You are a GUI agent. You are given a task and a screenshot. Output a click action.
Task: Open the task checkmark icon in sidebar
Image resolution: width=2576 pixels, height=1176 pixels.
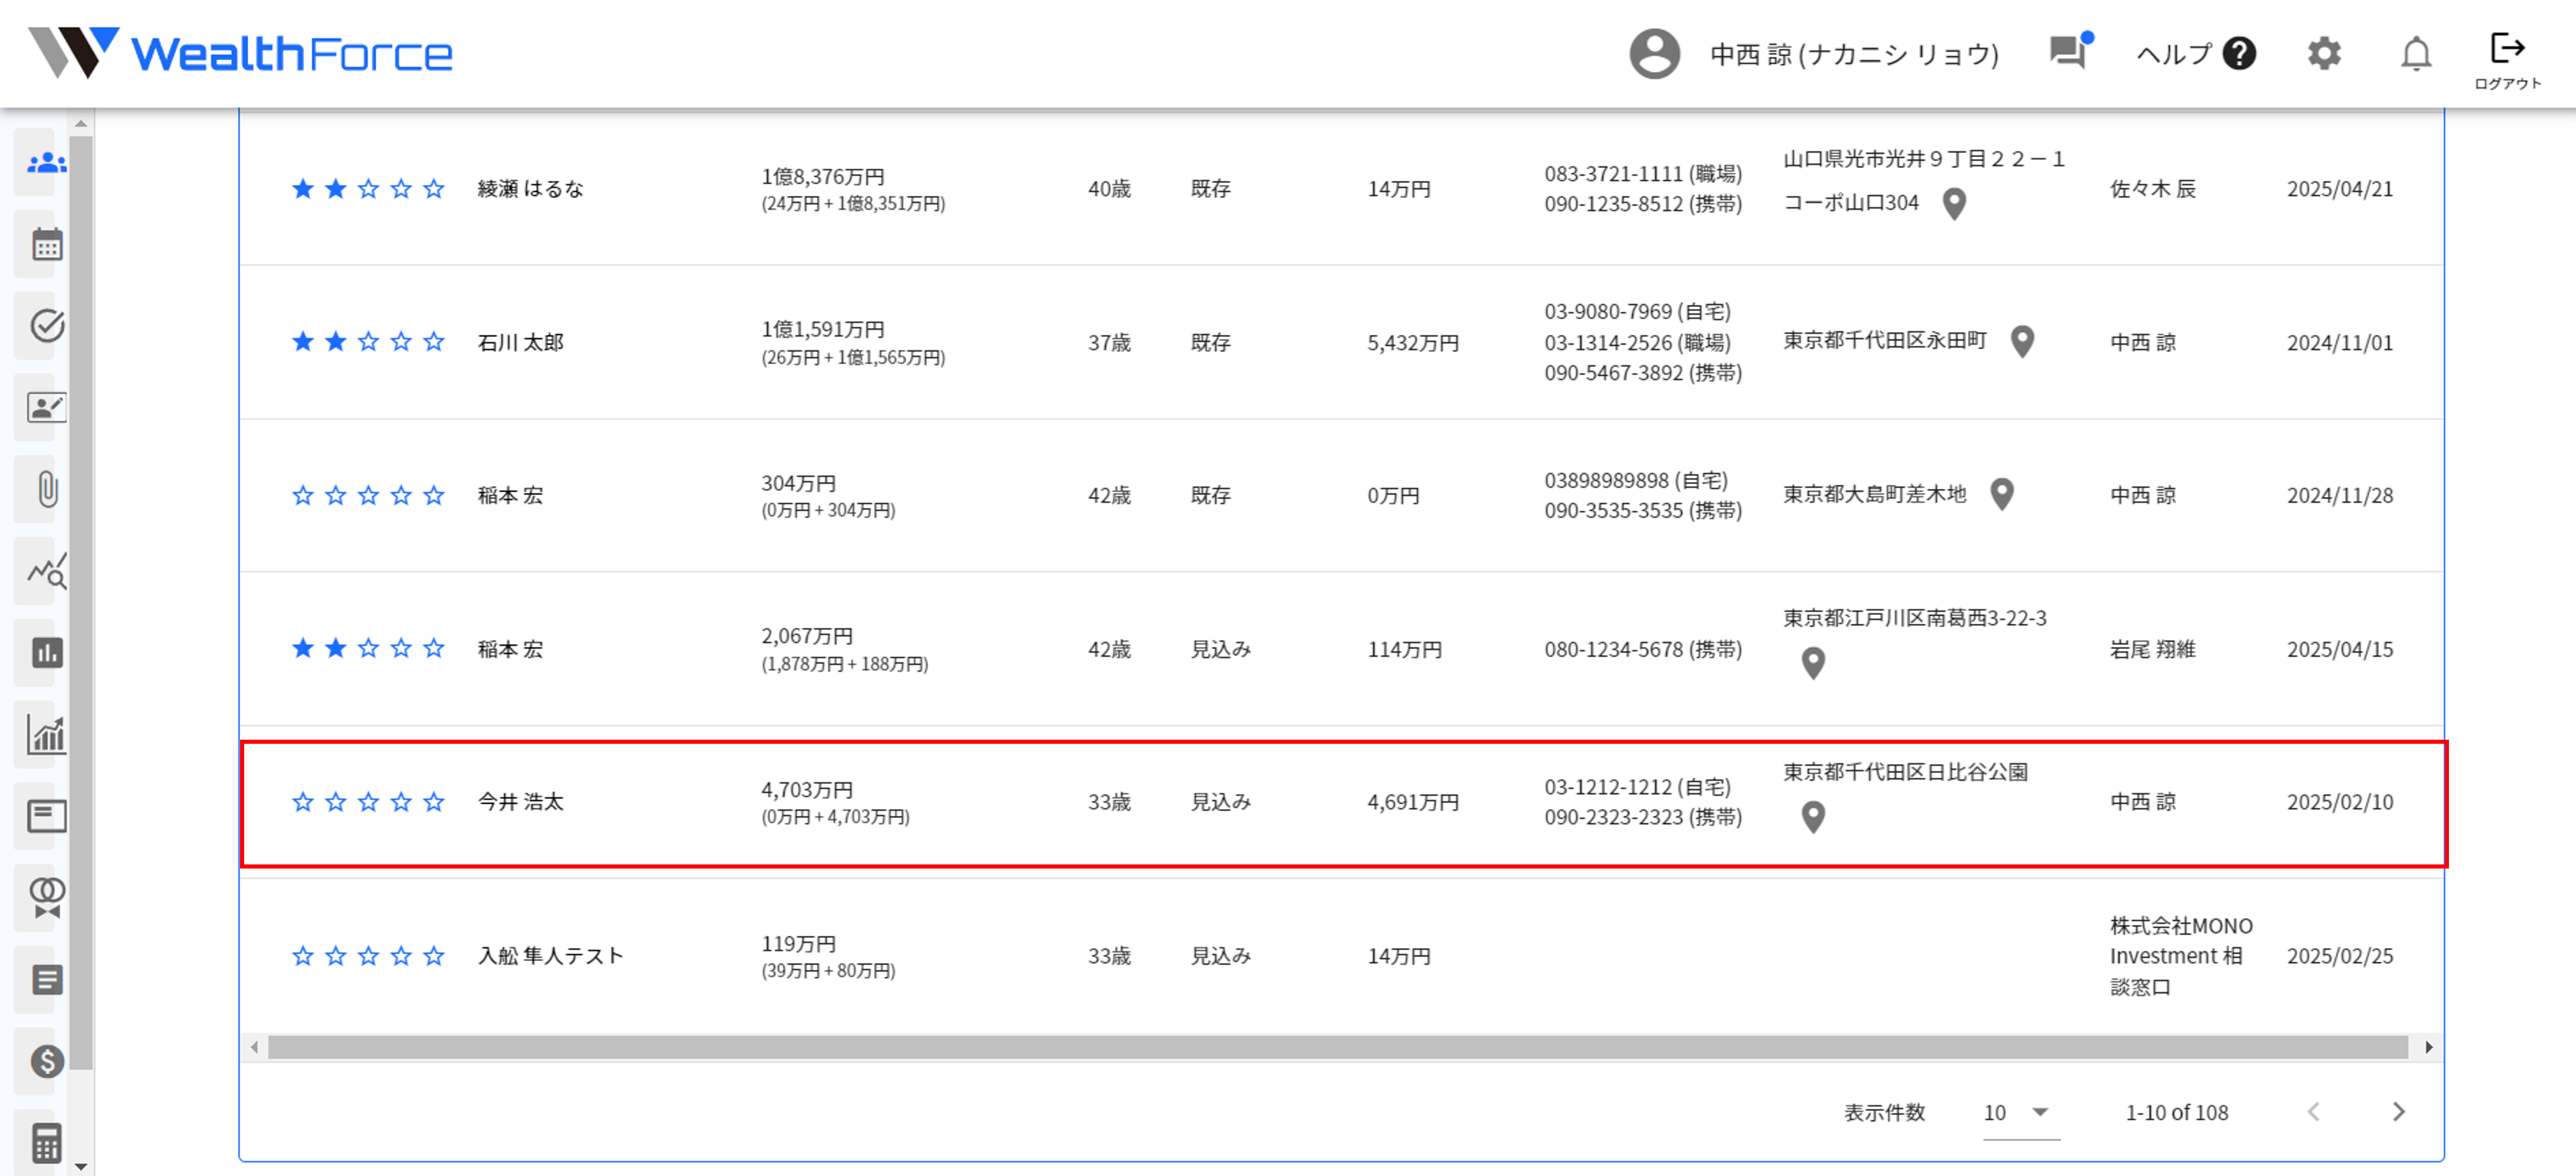pos(46,326)
